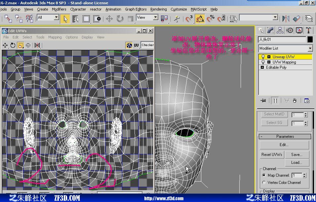This screenshot has width=316, height=202.
Task: Expand the Unwrap UVW modifier sub-objects
Action: (269, 57)
